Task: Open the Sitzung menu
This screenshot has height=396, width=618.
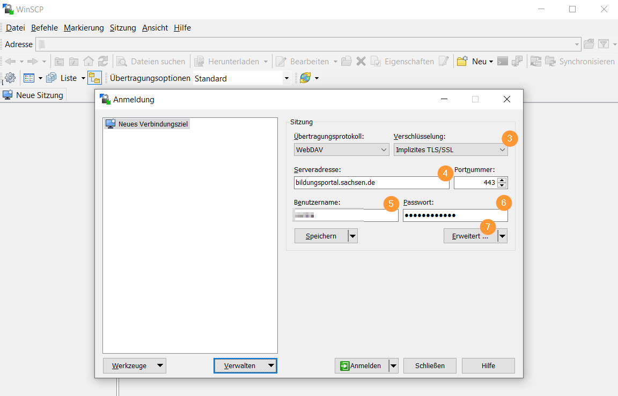Action: tap(122, 27)
